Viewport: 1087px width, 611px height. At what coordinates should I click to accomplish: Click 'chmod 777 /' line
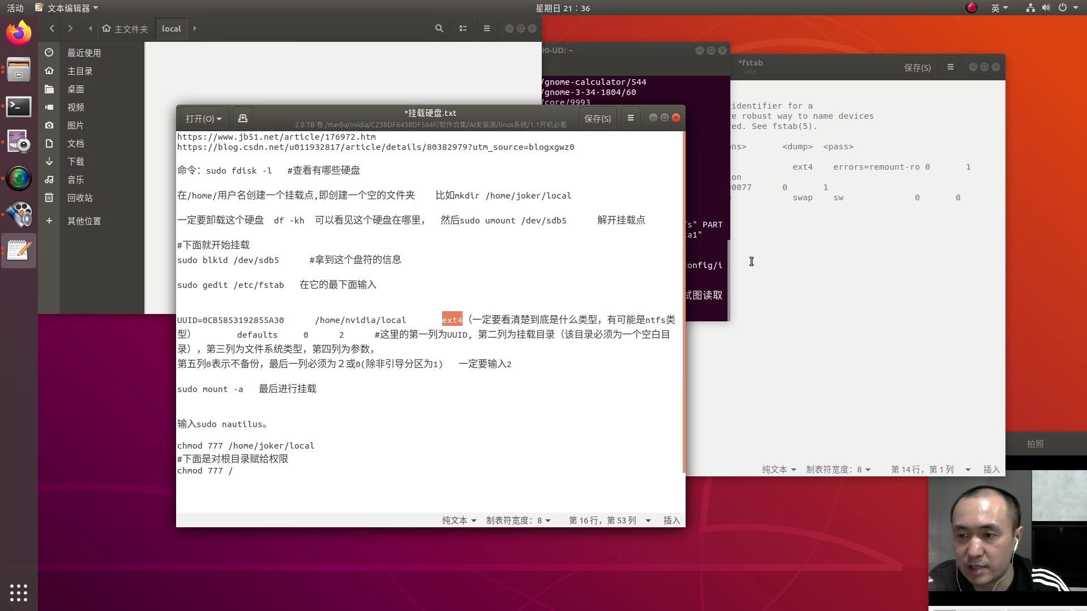(204, 471)
